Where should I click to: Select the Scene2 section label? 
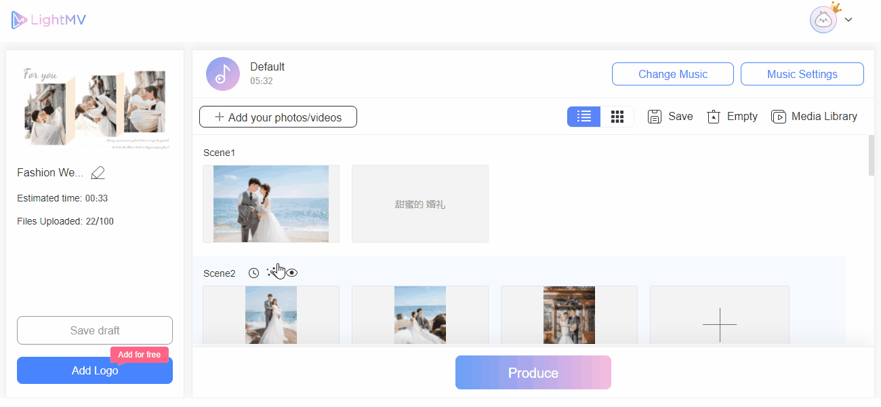(218, 273)
